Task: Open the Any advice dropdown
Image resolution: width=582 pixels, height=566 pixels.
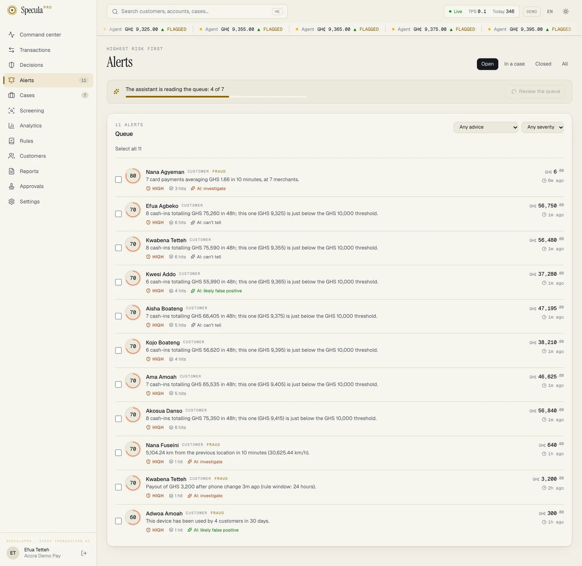Action: (486, 127)
